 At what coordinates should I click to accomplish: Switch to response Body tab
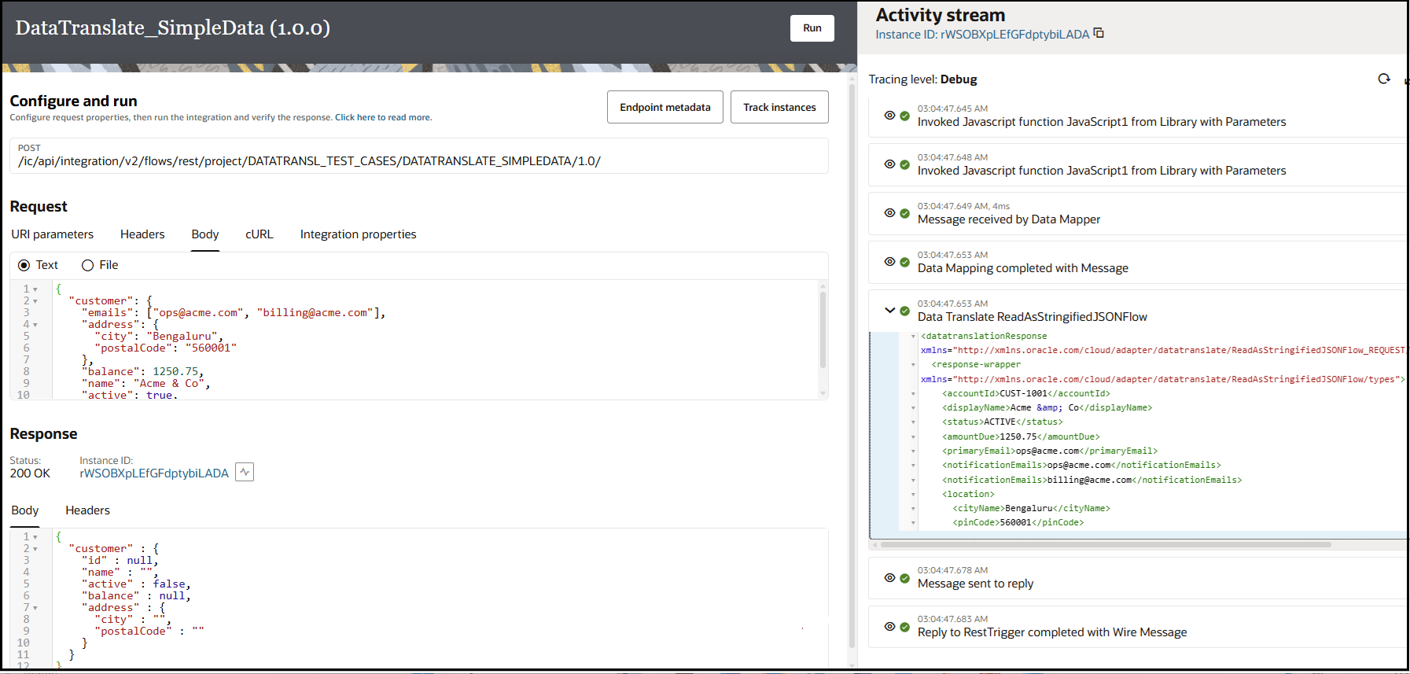pos(25,510)
